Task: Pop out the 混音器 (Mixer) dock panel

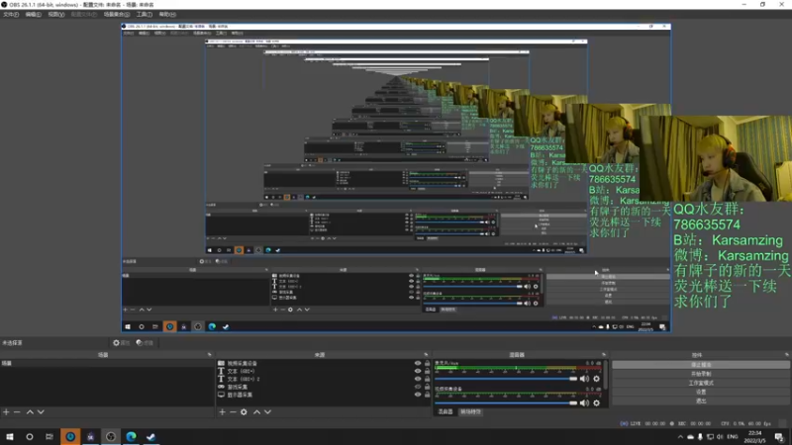Action: [604, 355]
